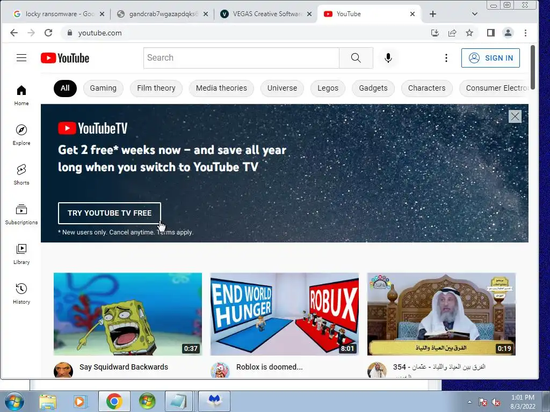Image resolution: width=550 pixels, height=412 pixels.
Task: Open the 0:19 Arabic sheikh video thumbnail
Action: (x=442, y=314)
